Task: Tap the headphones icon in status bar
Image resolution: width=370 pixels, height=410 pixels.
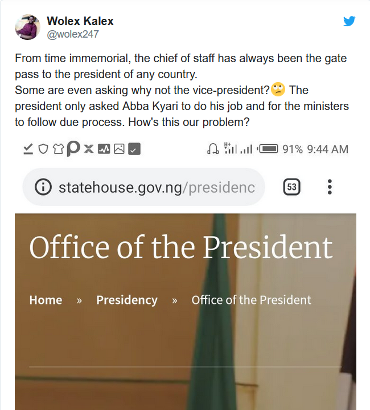Action: 212,149
